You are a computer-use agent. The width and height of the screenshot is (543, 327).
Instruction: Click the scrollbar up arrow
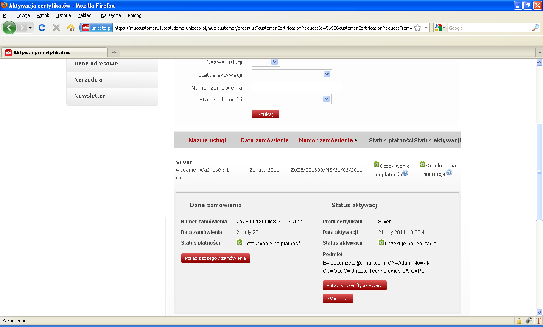tap(540, 62)
